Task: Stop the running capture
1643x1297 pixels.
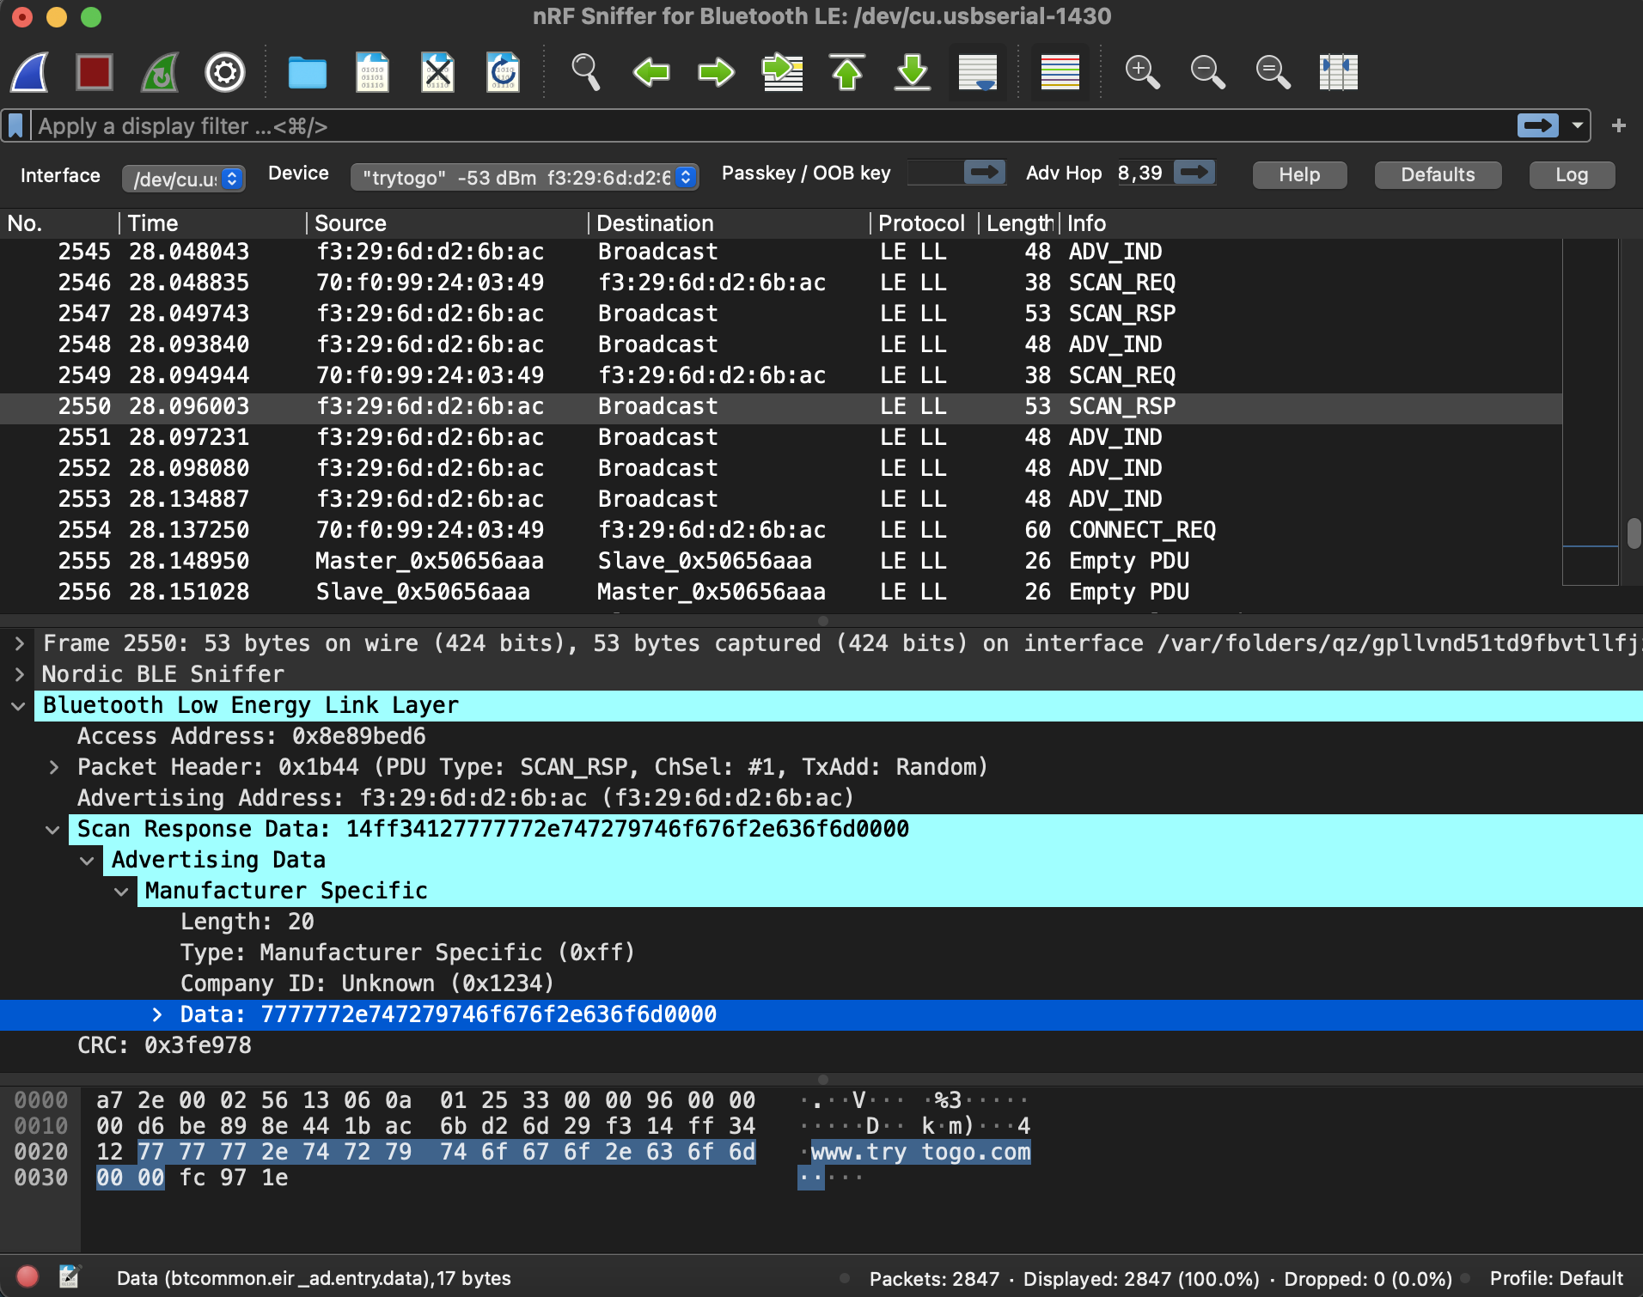Action: point(95,72)
